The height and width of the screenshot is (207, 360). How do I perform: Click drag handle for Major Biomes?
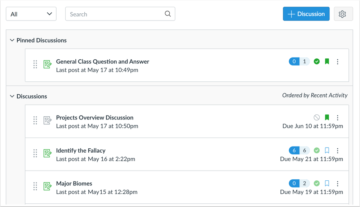pyautogui.click(x=35, y=186)
